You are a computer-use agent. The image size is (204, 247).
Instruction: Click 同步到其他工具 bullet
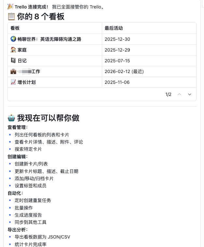pos(31,223)
